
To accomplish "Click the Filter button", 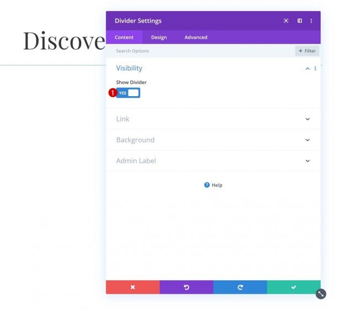I will click(x=307, y=51).
